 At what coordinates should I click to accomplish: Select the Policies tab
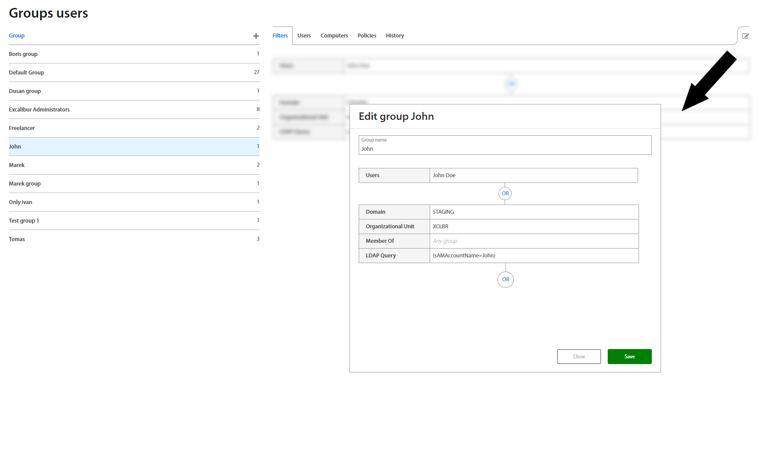(367, 36)
